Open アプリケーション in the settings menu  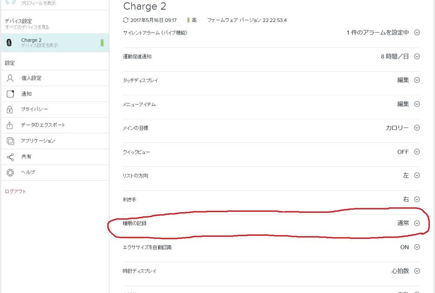tap(55, 141)
